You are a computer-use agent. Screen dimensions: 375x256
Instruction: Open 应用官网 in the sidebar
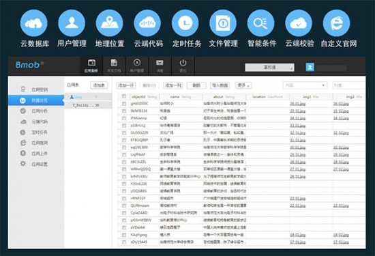(x=36, y=143)
